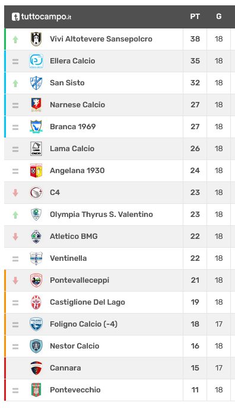This screenshot has height=409, width=235.
Task: Click the tuttocampo.it logo in header
Action: coord(42,17)
